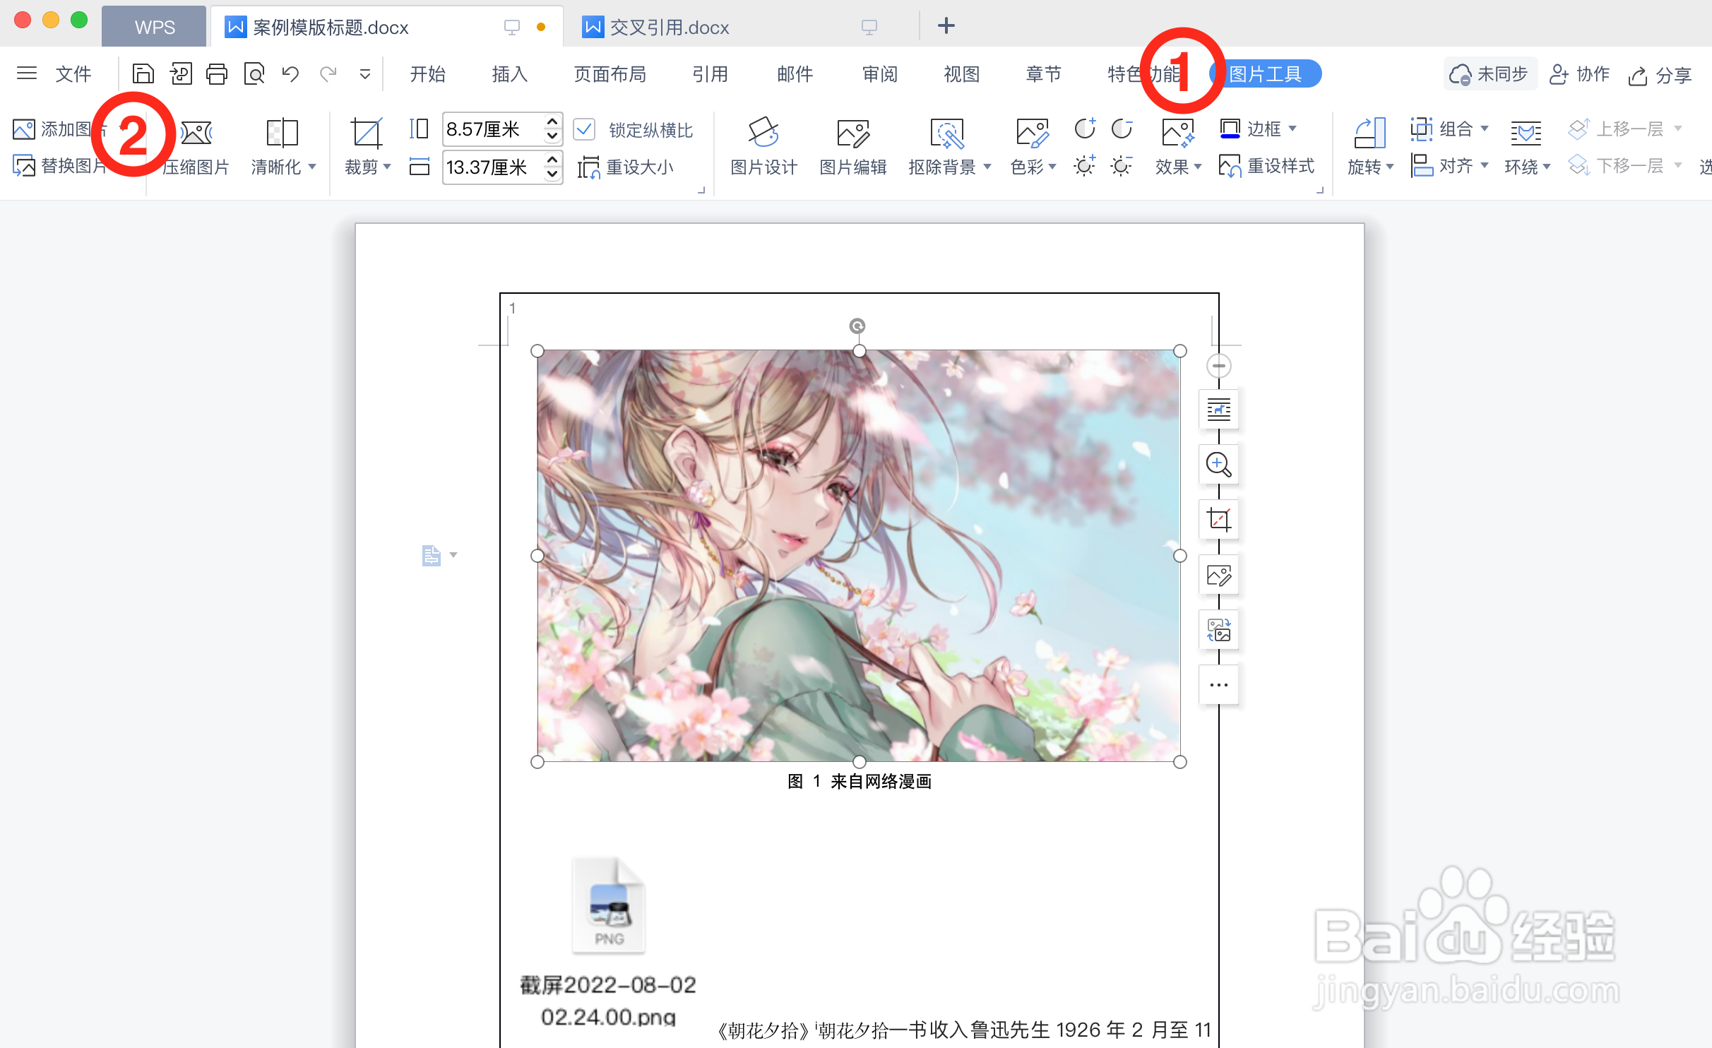This screenshot has height=1048, width=1712.
Task: Click the Undo arrow
Action: (290, 73)
